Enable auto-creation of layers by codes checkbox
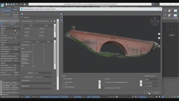 coord(103,88)
